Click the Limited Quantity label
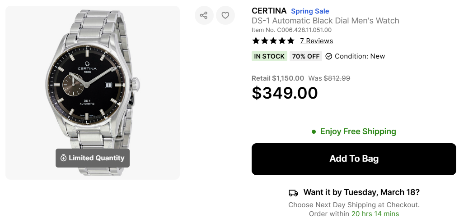This screenshot has height=222, width=459. point(96,158)
